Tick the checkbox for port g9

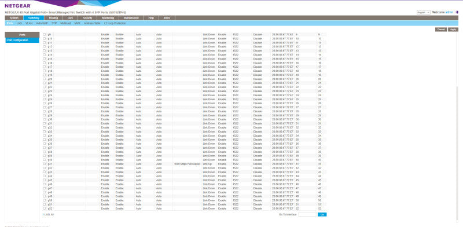(x=45, y=35)
